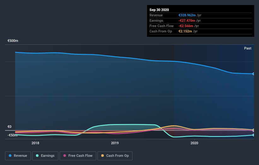Viewport: 259px width, 165px height.
Task: Click the -€2.566m free cash flow value
Action: 186,26
